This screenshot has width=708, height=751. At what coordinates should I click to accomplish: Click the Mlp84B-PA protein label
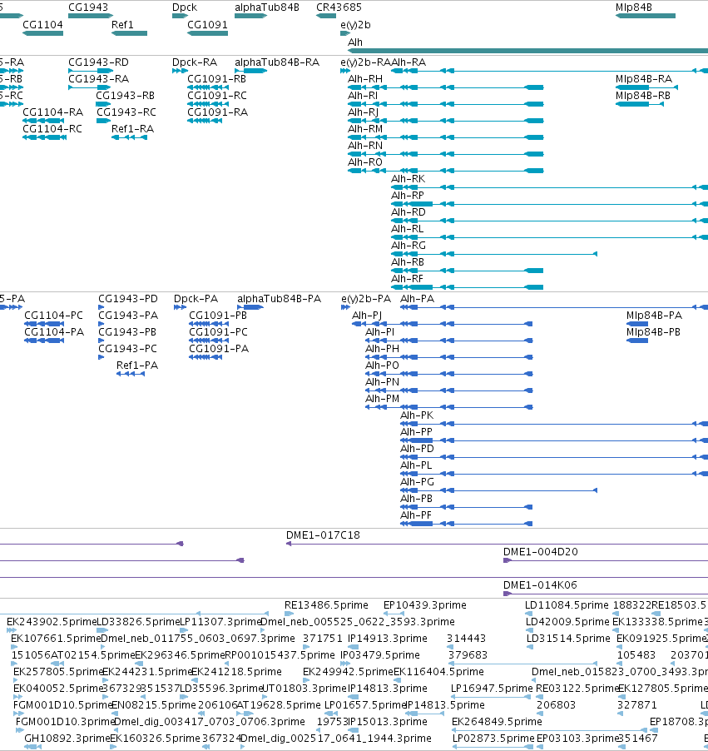pos(654,316)
